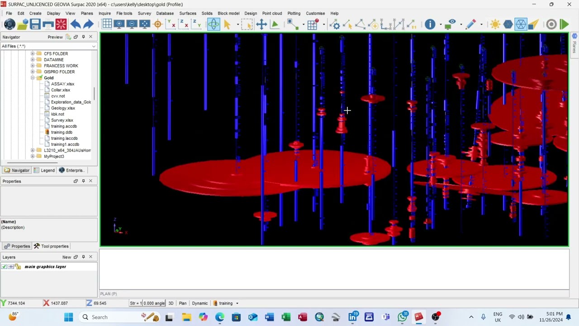579x326 pixels.
Task: Expand the DATAMINE folder node
Action: [33, 60]
